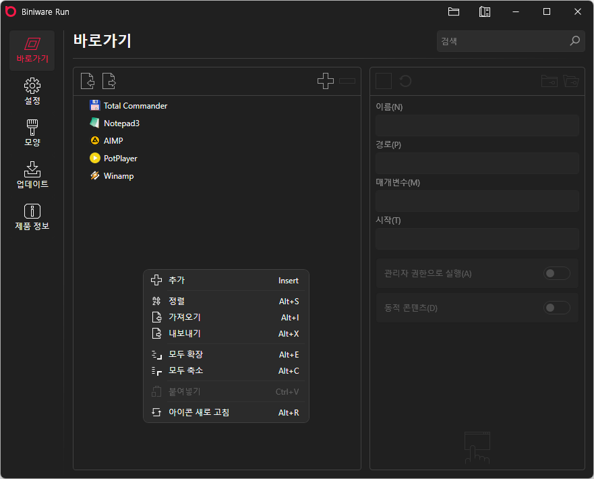Click the export shortcuts toolbar icon

pos(109,81)
